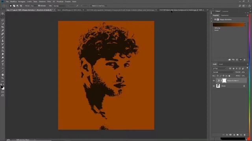Enable Dithering checkbox

pos(213,28)
